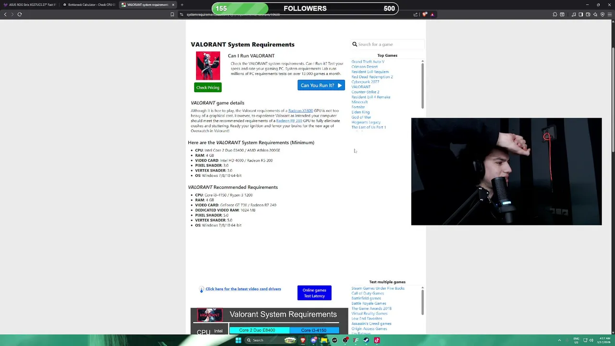Open a new browser tab with plus

tap(182, 5)
